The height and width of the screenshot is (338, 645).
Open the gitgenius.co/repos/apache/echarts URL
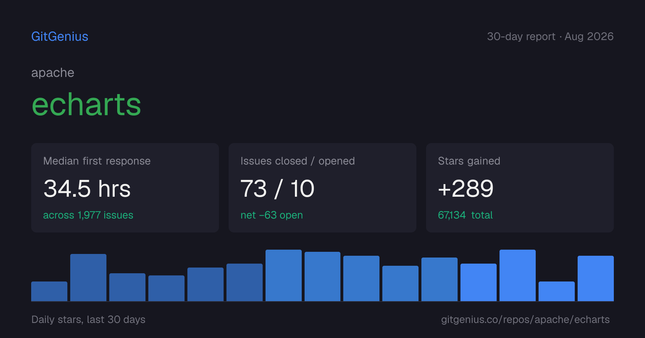[x=525, y=319]
